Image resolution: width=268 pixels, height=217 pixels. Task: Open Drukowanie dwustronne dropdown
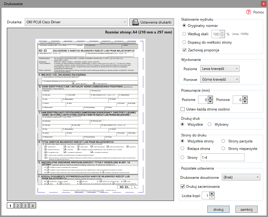(241, 177)
